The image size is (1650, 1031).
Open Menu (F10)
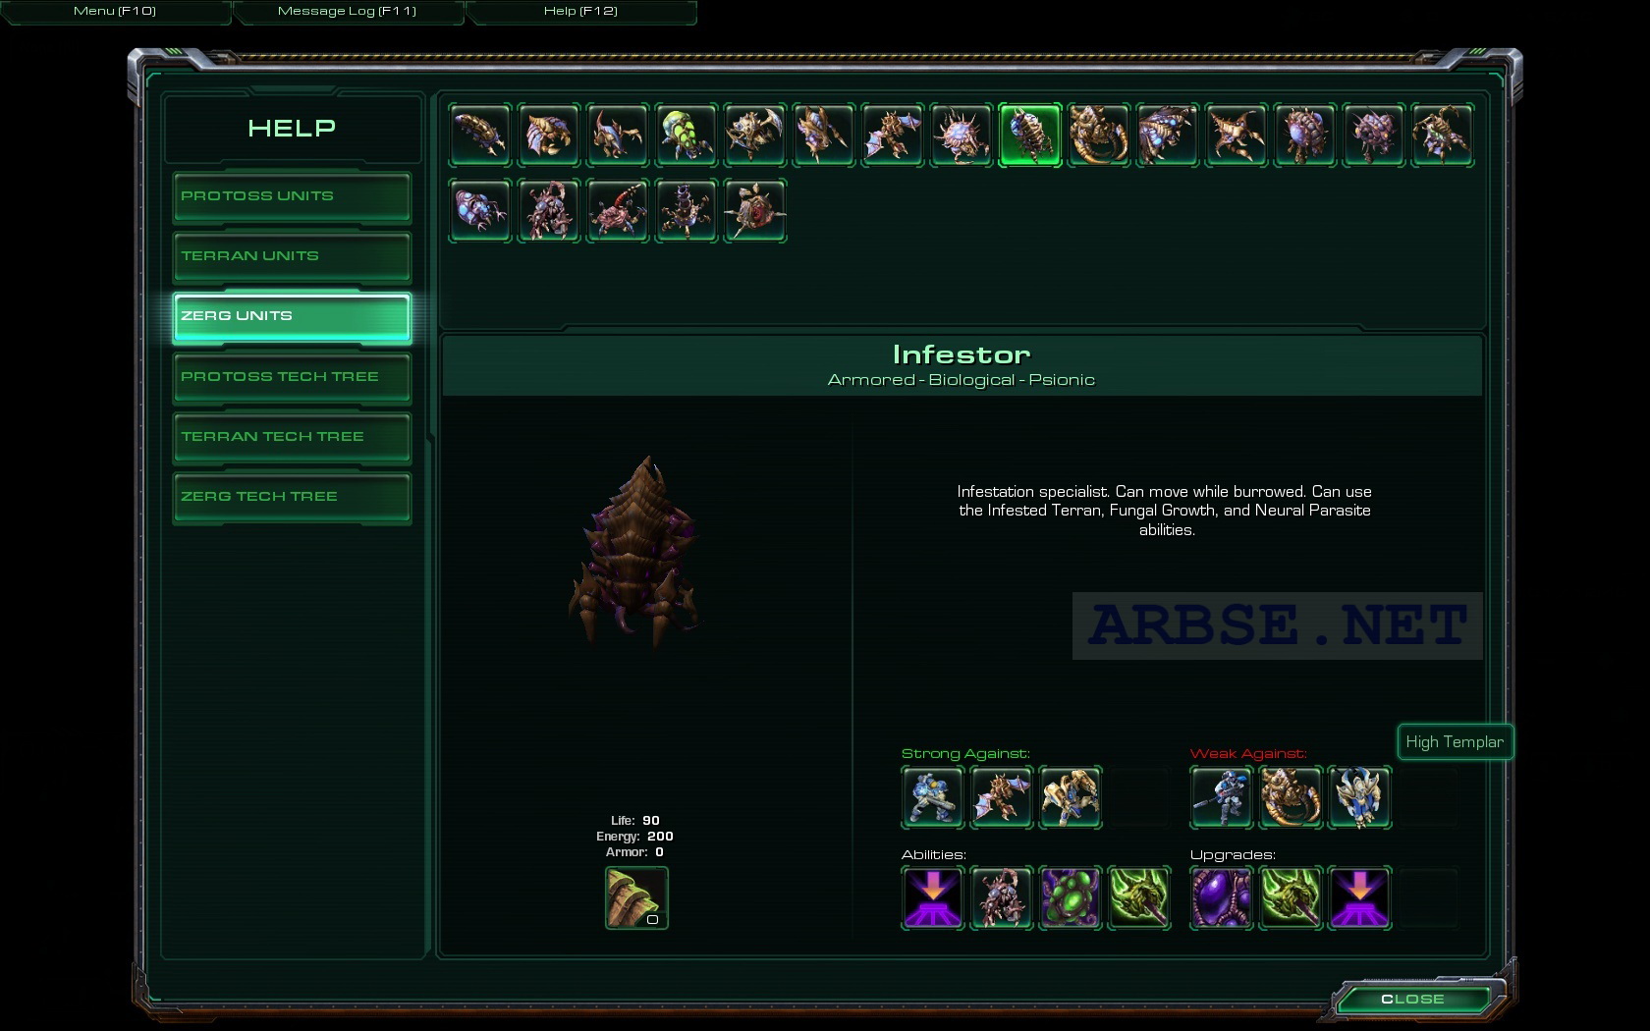tap(115, 11)
